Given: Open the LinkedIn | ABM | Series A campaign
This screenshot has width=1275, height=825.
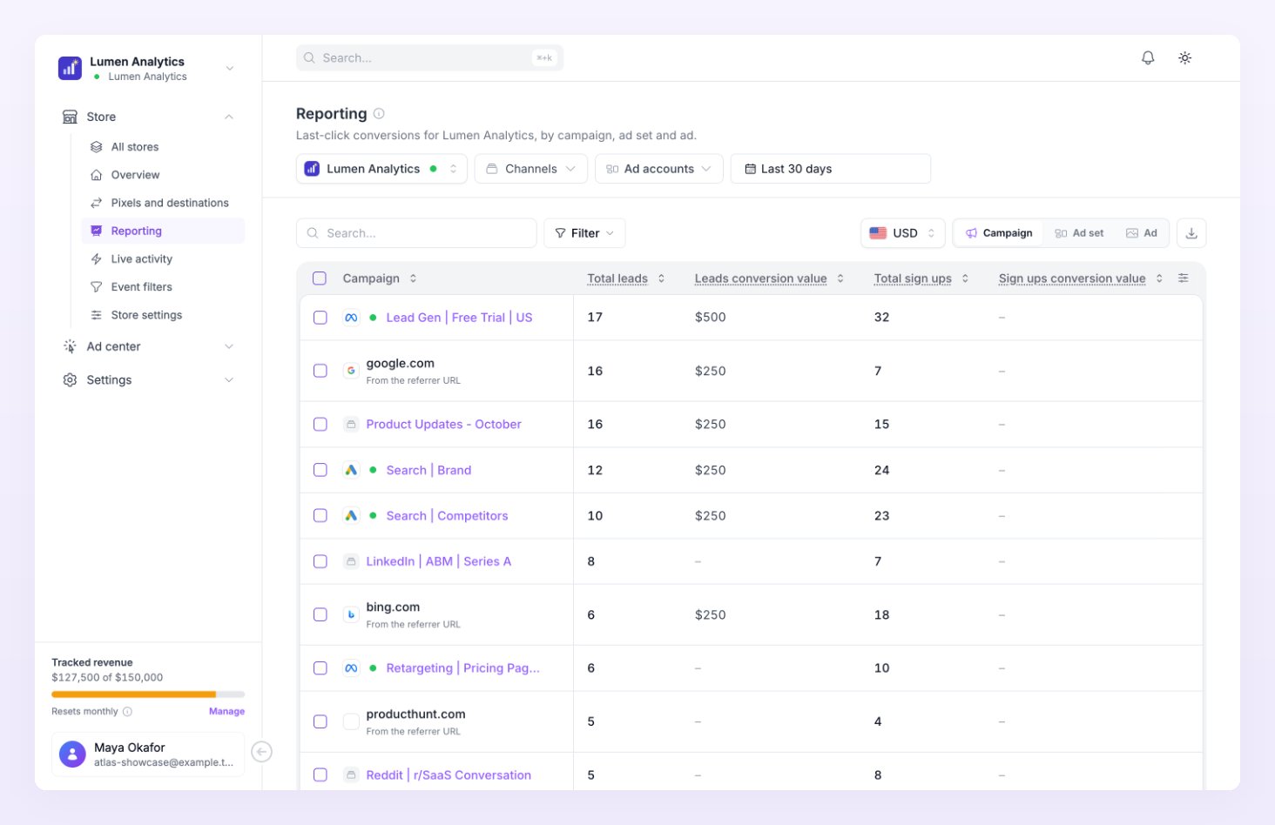Looking at the screenshot, I should (438, 561).
